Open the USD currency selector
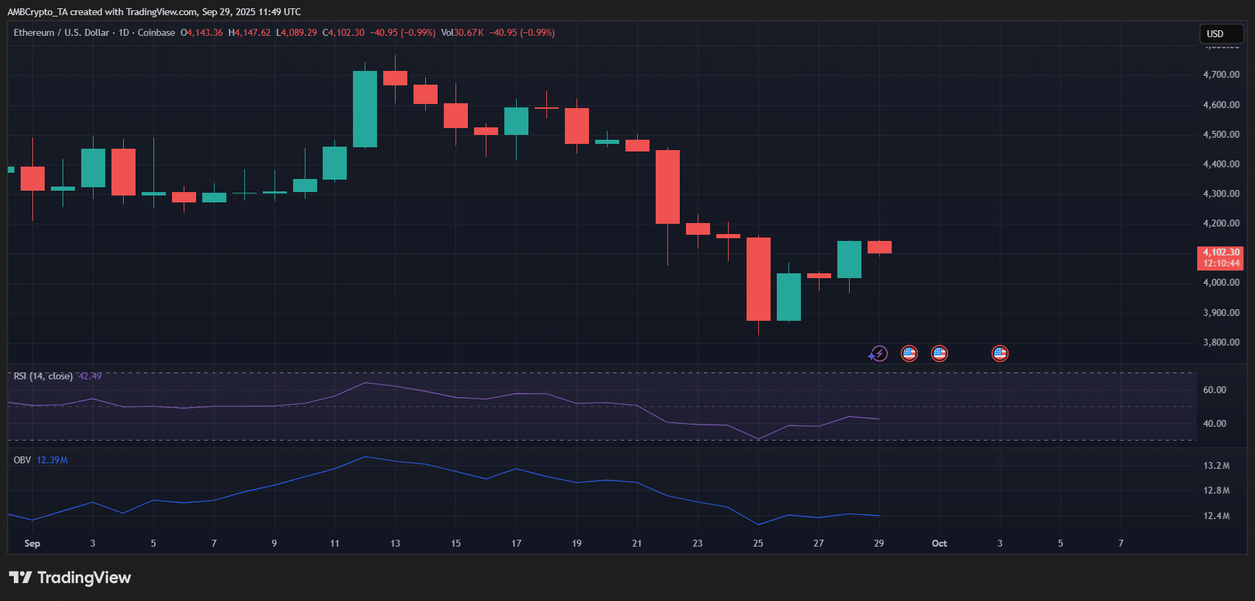1255x601 pixels. 1221,34
